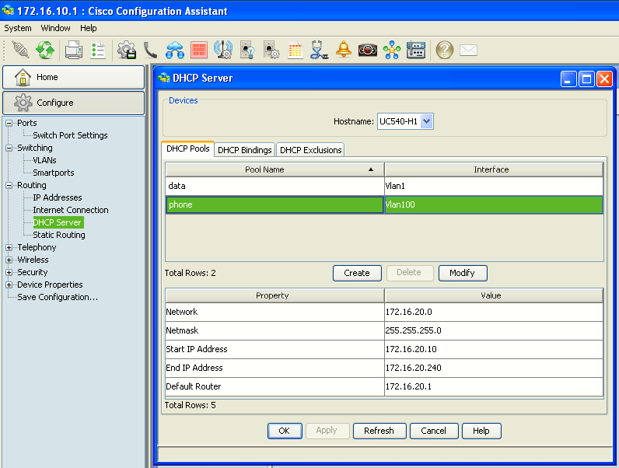Screen dimensions: 619x468
Task: Open the Preferences checklist toolbar icon
Action: pyautogui.click(x=97, y=50)
